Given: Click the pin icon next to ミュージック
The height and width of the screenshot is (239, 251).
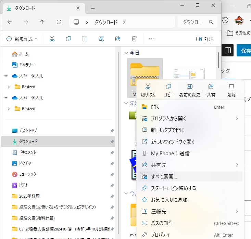Looking at the screenshot, I should point(112,174).
